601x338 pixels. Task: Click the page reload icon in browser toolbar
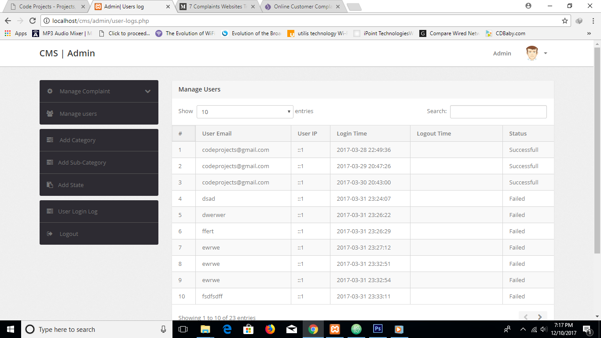pyautogui.click(x=33, y=21)
